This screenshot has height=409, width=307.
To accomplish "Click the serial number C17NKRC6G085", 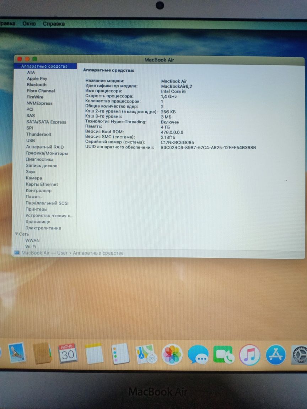I will click(177, 142).
